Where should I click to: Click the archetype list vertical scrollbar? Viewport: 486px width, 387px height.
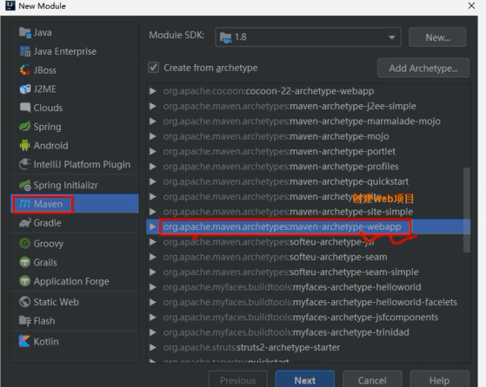point(467,210)
